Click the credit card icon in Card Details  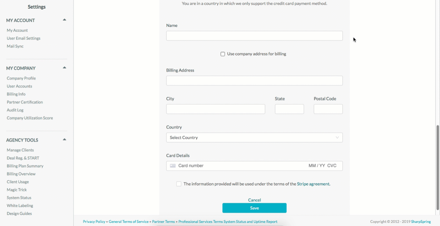(173, 166)
